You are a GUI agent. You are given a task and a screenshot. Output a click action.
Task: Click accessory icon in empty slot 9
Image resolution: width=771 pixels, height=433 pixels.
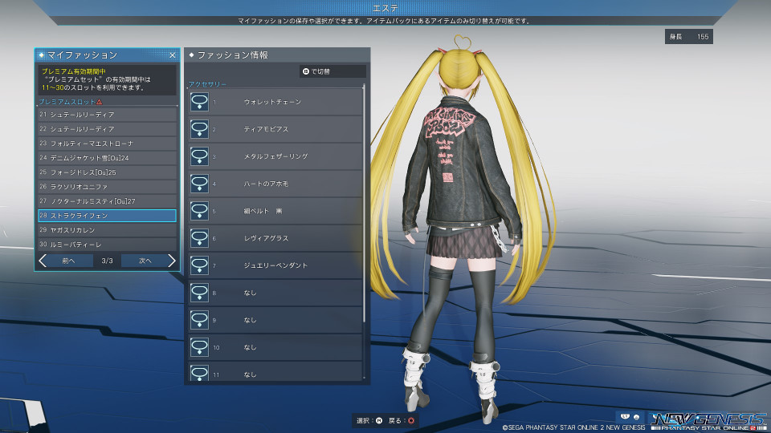click(x=199, y=320)
